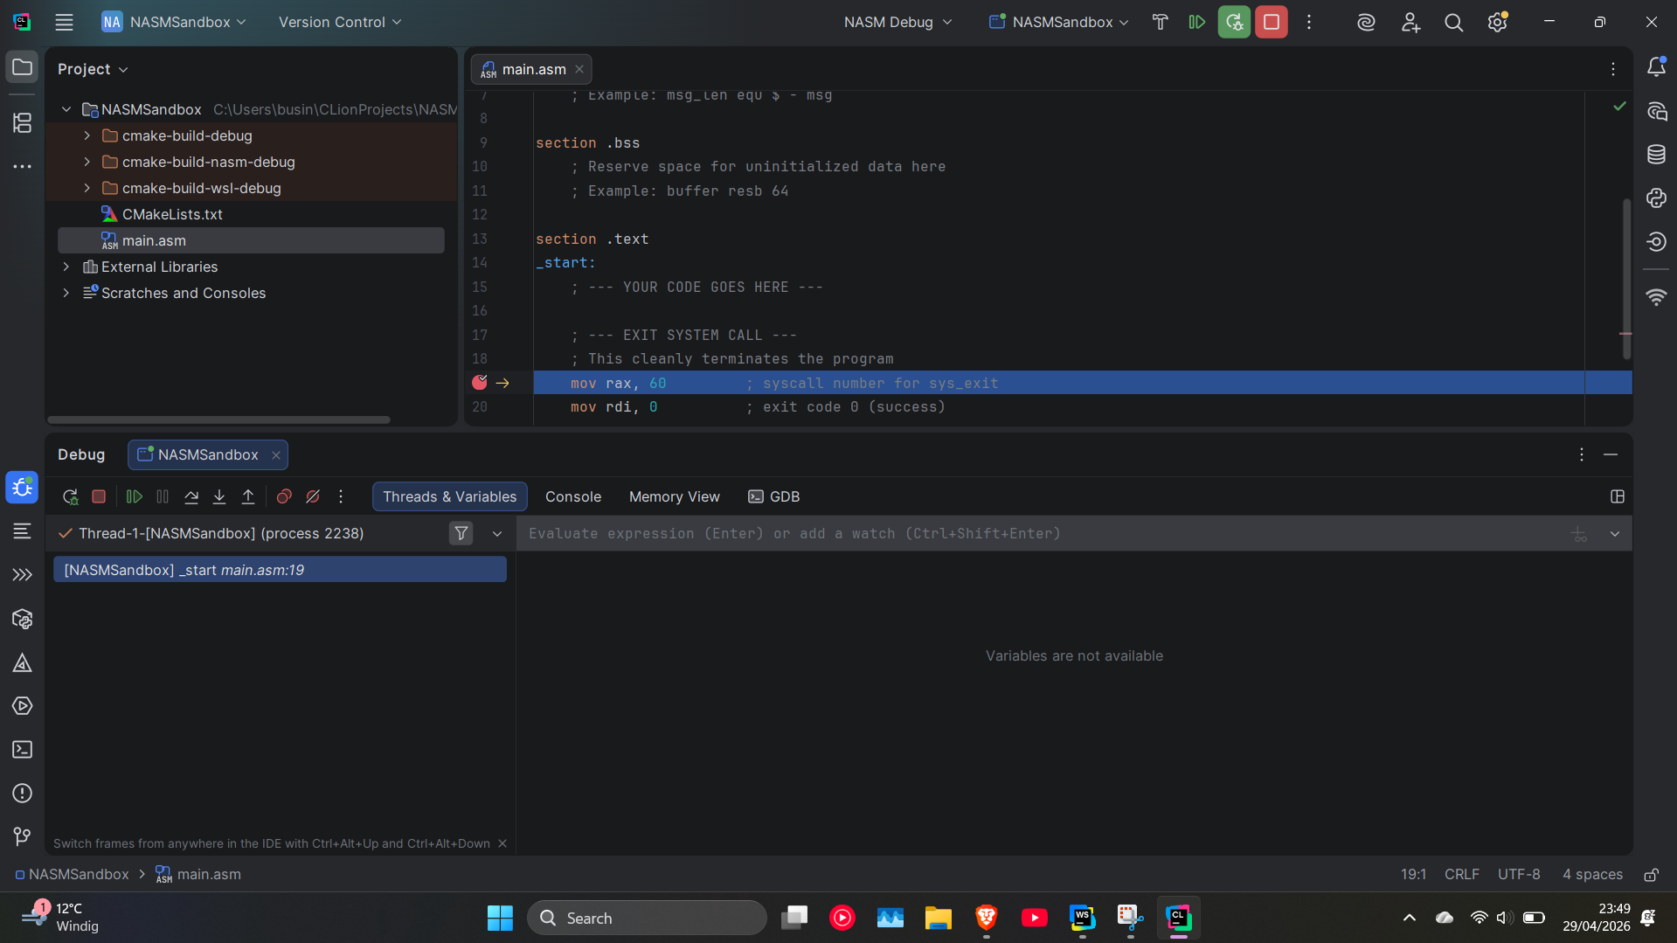The image size is (1677, 943).
Task: Open the main hamburger menu
Action: coord(64,22)
